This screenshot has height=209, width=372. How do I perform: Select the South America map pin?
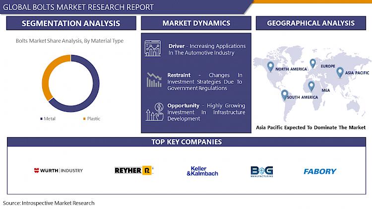point(284,95)
